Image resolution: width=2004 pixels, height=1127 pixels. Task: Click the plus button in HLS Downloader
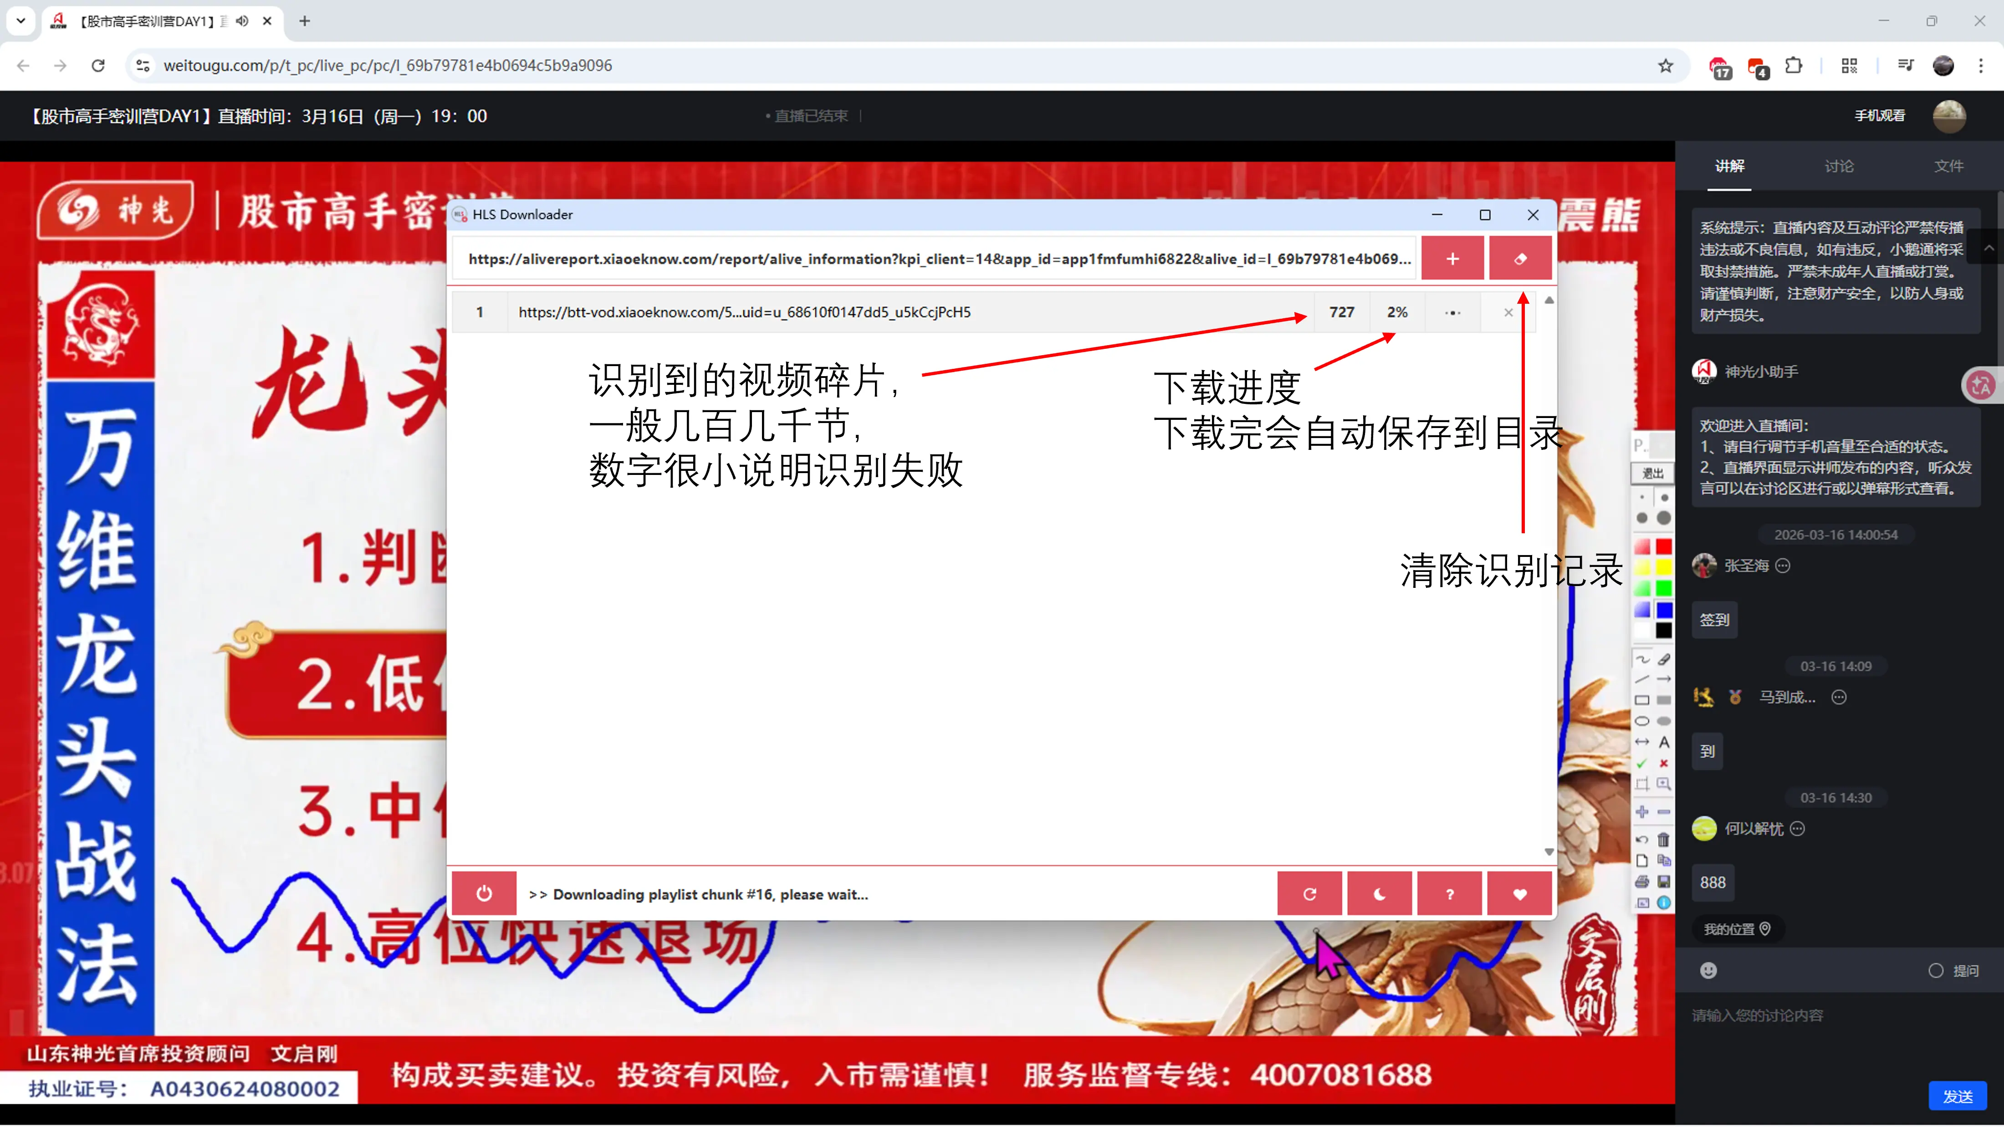tap(1452, 259)
